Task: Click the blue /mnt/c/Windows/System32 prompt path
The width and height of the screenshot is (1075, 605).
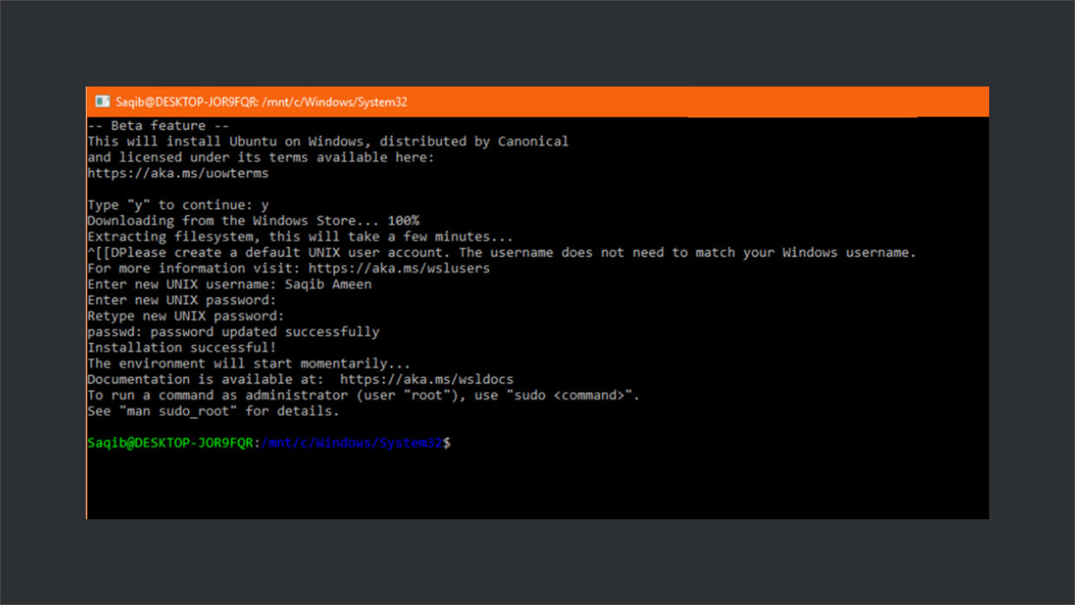Action: pos(351,443)
